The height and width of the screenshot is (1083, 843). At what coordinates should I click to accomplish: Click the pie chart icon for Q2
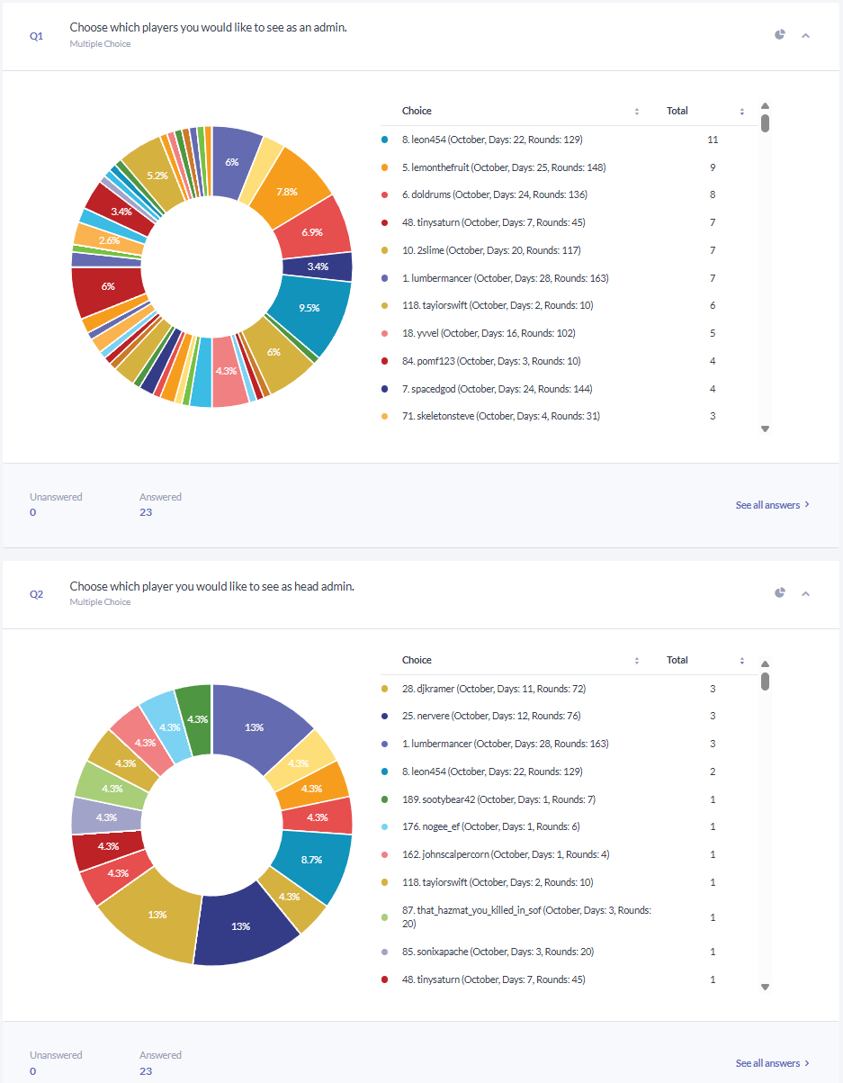pos(780,592)
